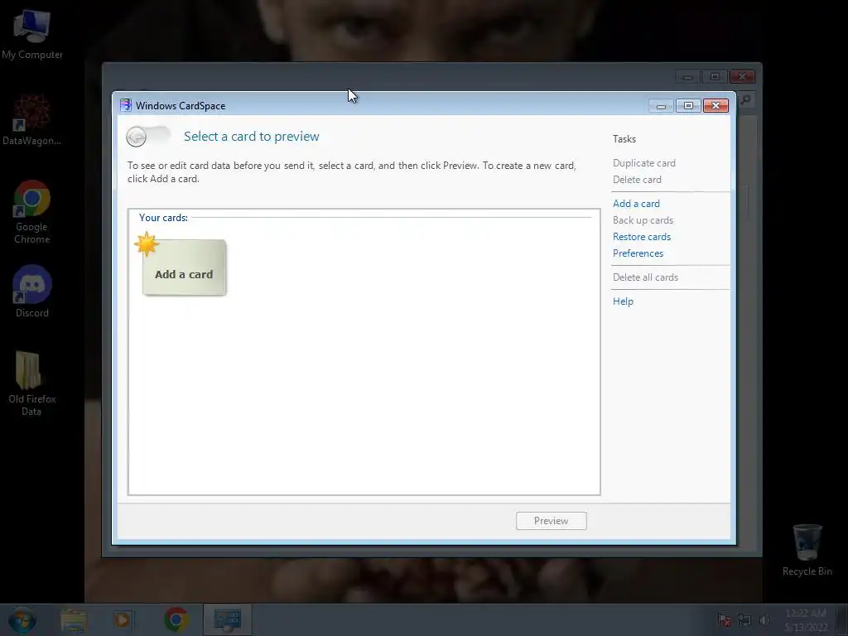848x636 pixels.
Task: Click the taskbar clock
Action: (x=806, y=620)
